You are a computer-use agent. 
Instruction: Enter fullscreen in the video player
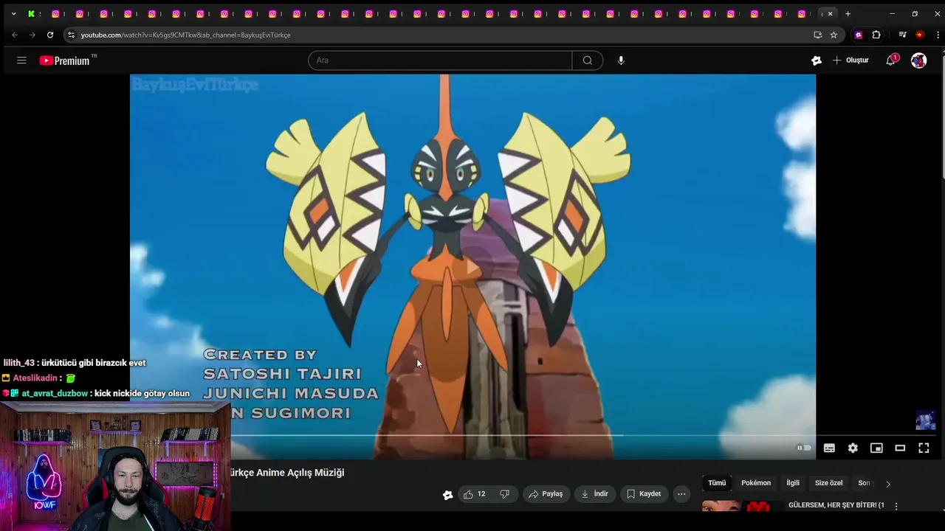click(924, 448)
